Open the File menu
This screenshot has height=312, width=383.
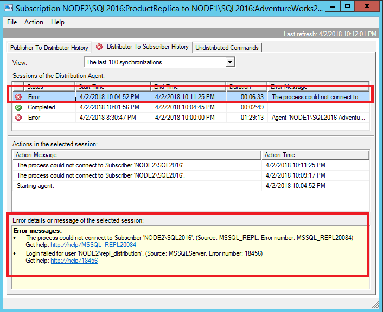[12, 22]
